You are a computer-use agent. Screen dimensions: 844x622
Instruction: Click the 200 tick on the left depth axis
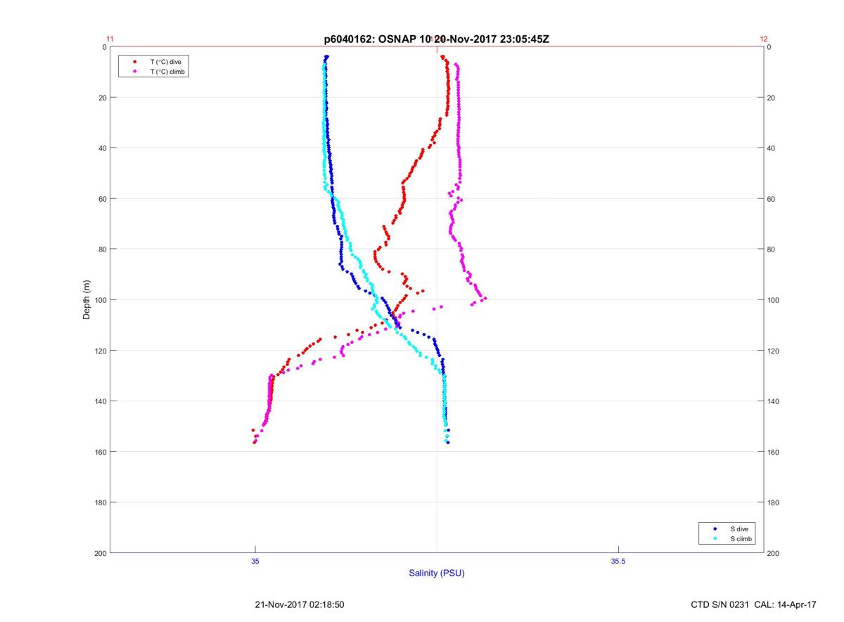click(101, 553)
